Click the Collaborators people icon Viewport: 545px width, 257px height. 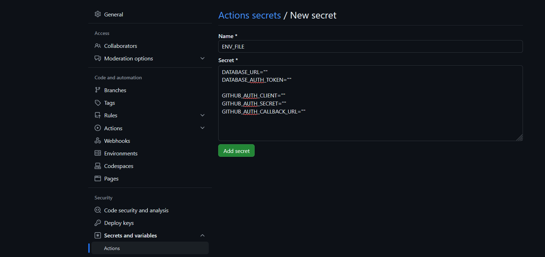(98, 46)
